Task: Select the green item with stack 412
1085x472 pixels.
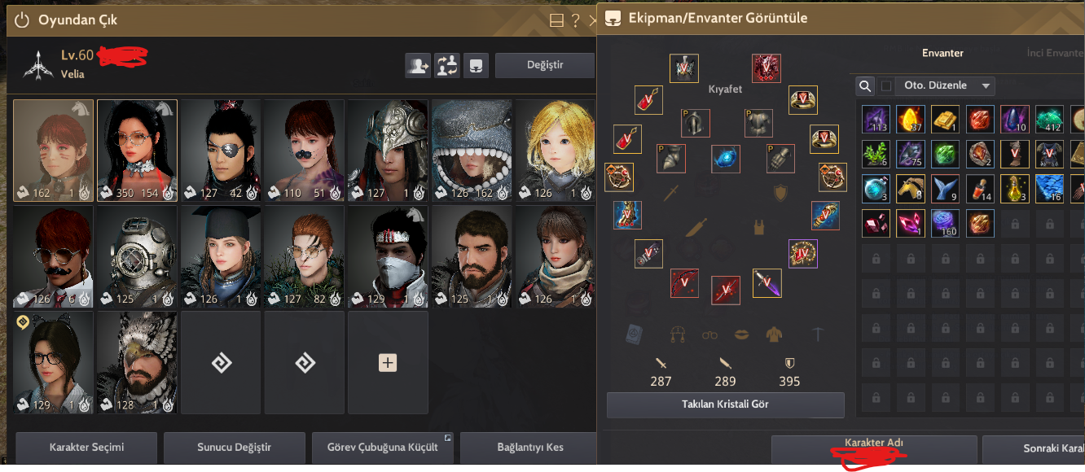Action: click(x=1050, y=120)
